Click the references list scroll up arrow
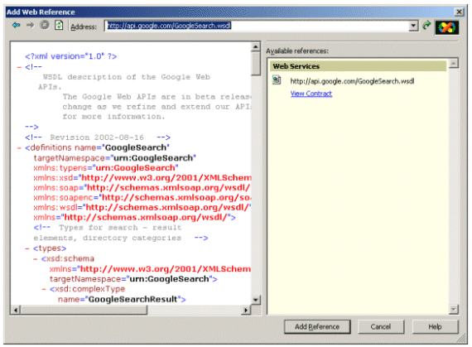This screenshot has width=472, height=347. pos(454,63)
